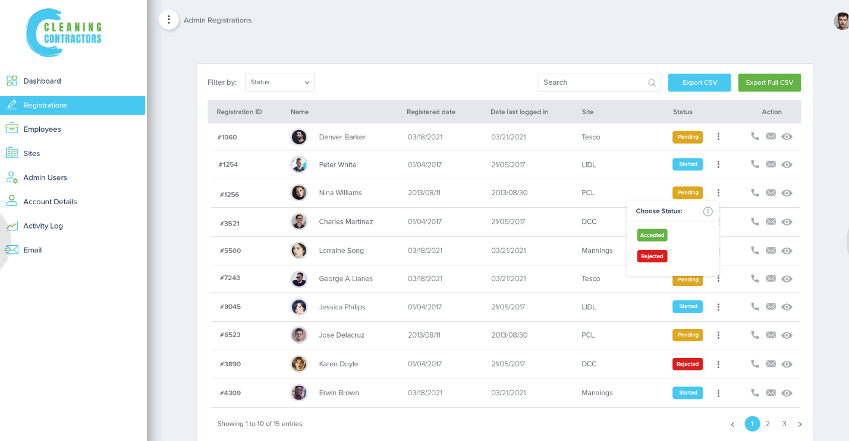View Karen Doyle's registration eye icon
The image size is (849, 441).
[787, 364]
